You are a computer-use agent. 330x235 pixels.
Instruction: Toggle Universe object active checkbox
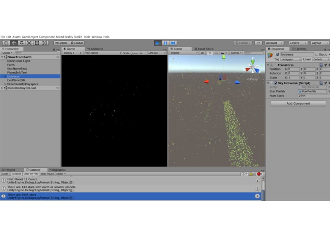(x=277, y=55)
